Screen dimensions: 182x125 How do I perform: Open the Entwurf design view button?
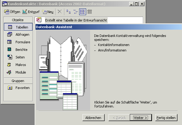(x=31, y=12)
